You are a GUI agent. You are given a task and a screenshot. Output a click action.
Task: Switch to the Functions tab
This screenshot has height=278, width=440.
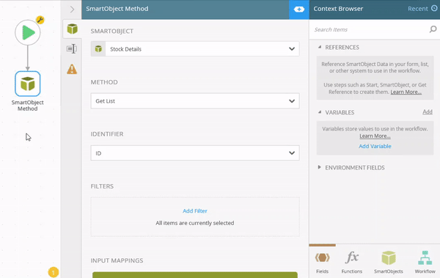pyautogui.click(x=351, y=262)
